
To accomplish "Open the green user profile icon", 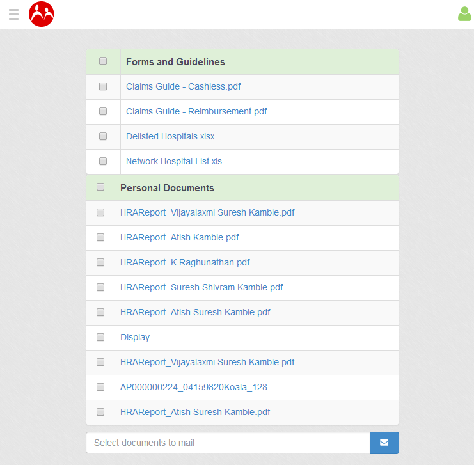I will pyautogui.click(x=464, y=14).
